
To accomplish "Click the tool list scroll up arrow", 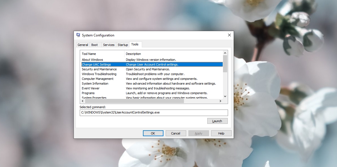I will point(225,53).
